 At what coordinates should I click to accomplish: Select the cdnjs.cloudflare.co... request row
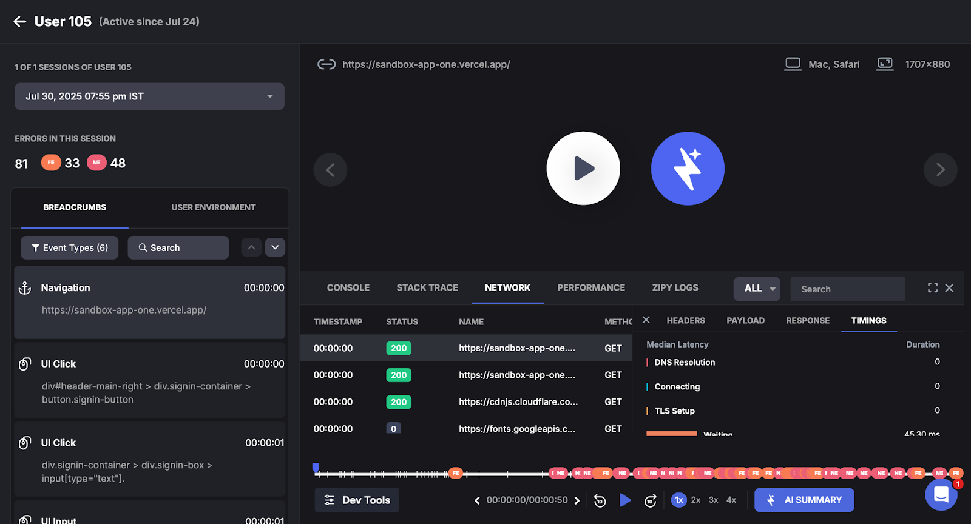[466, 402]
